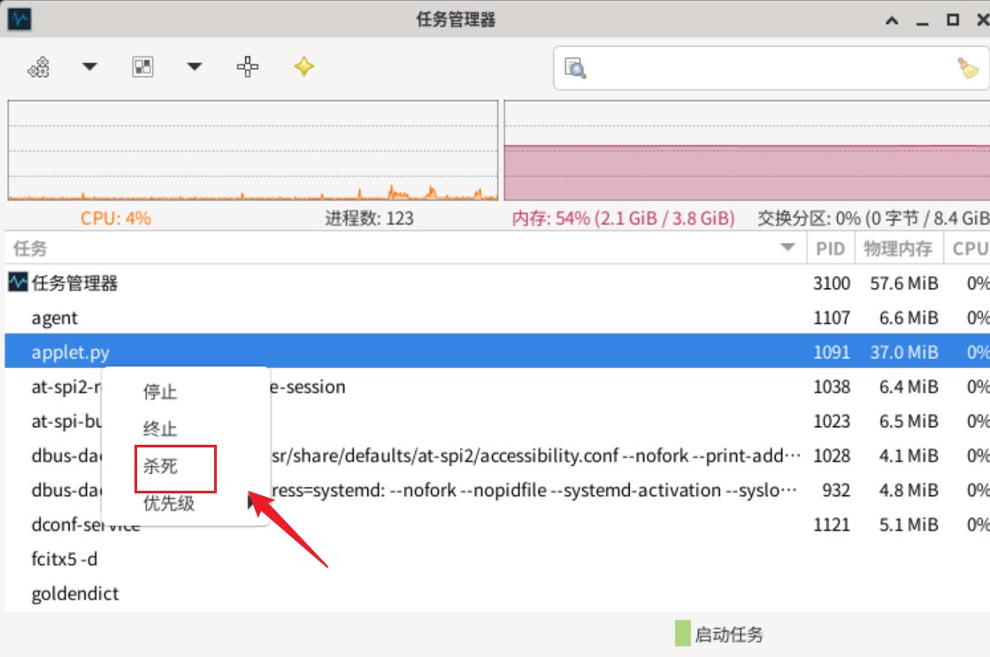Viewport: 990px width, 657px height.
Task: Open the 优先级 submenu in the context menu
Action: point(169,503)
